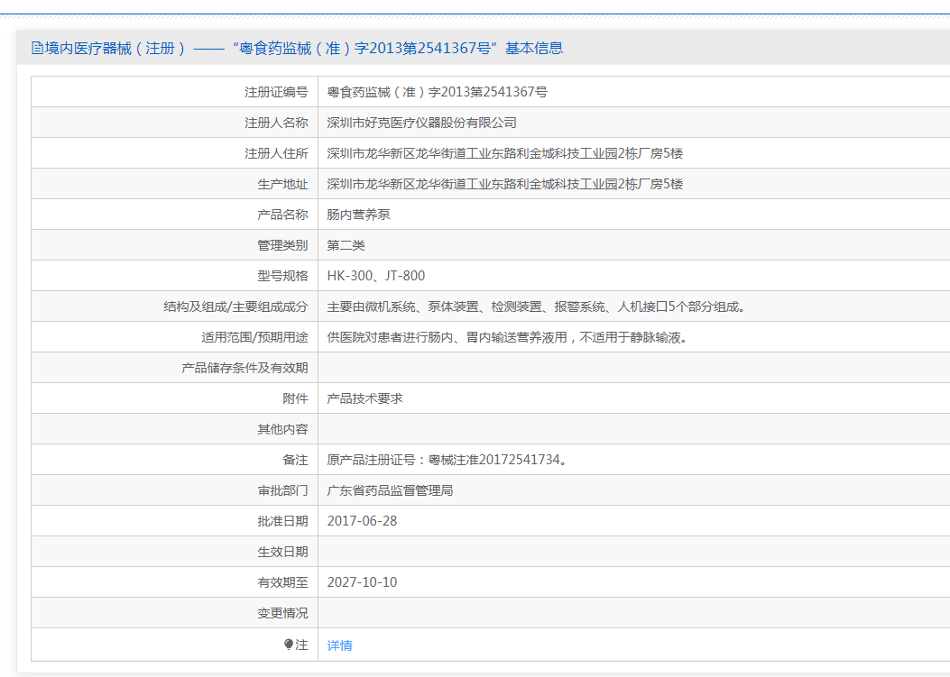Click the 产品名称 label
950x677 pixels.
(x=282, y=215)
